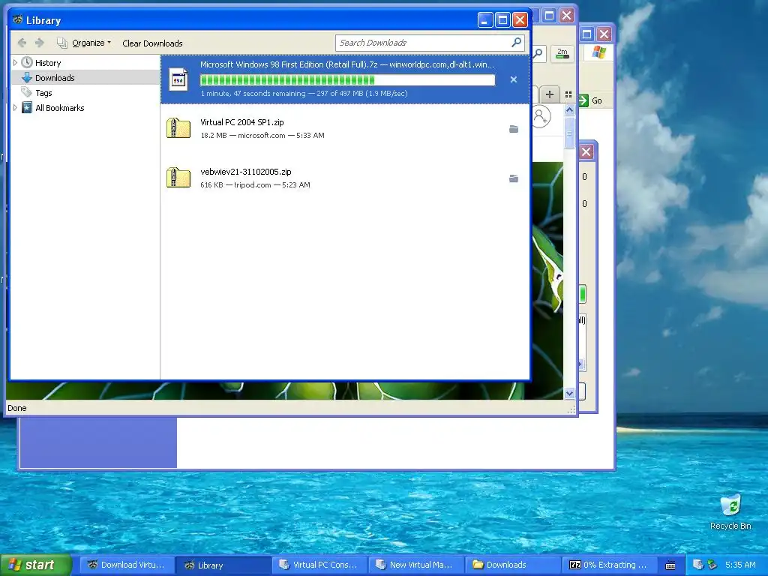The width and height of the screenshot is (768, 576).
Task: Click the Go button in rear window
Action: [591, 100]
